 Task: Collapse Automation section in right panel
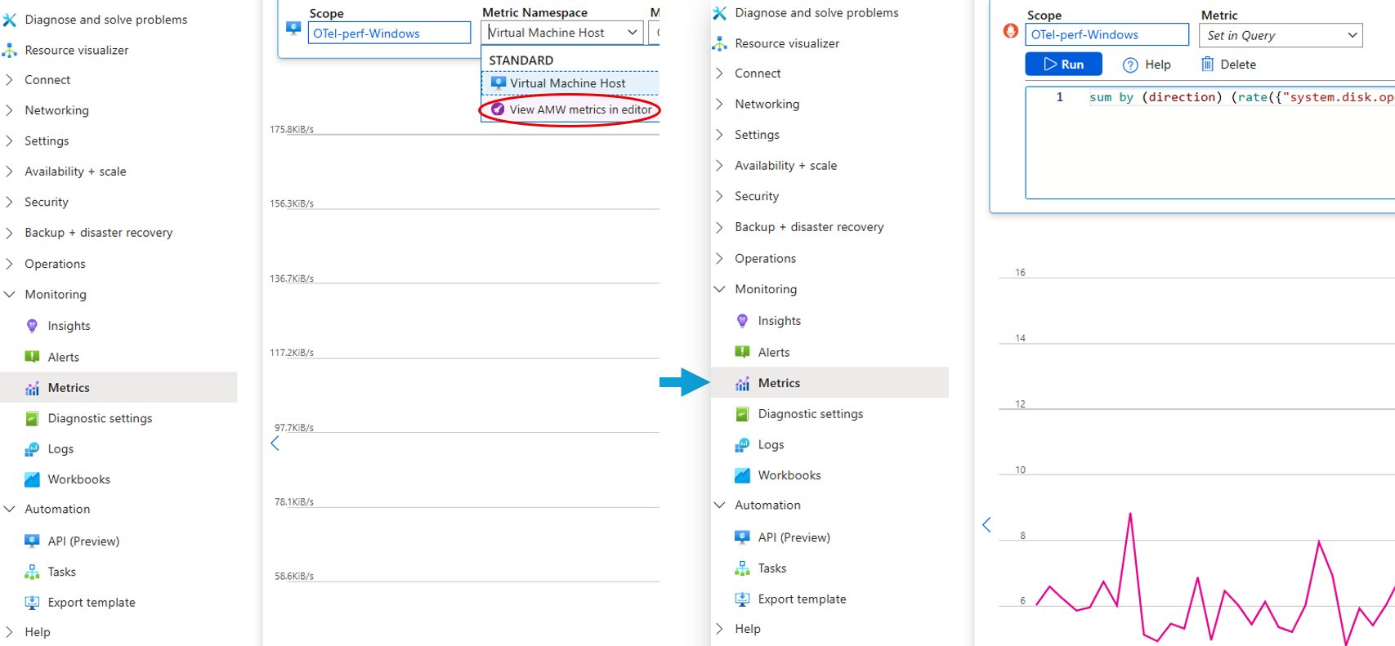click(x=719, y=506)
